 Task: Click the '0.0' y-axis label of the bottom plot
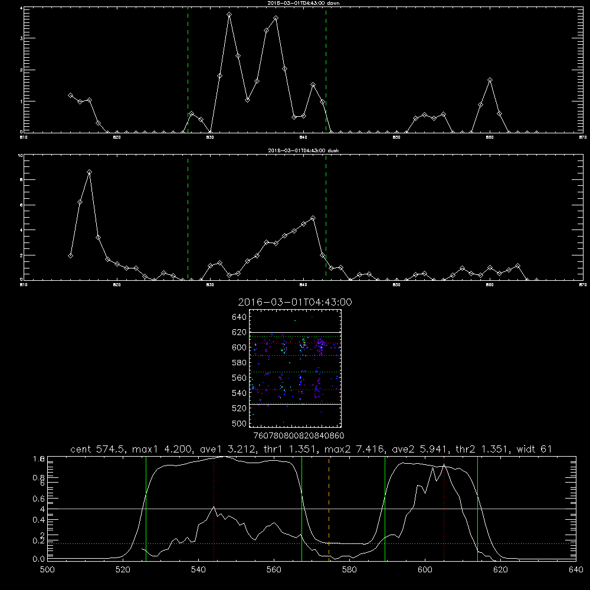38,559
